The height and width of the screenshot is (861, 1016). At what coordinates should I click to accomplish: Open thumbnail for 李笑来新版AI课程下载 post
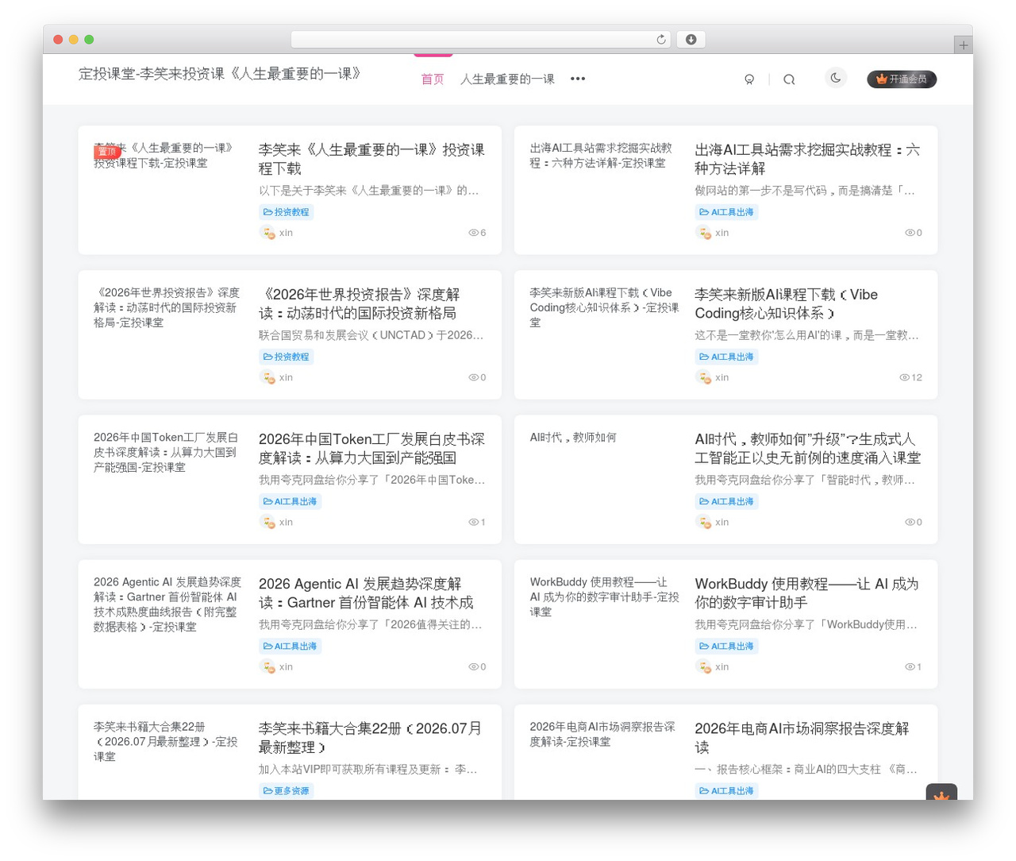click(x=604, y=307)
